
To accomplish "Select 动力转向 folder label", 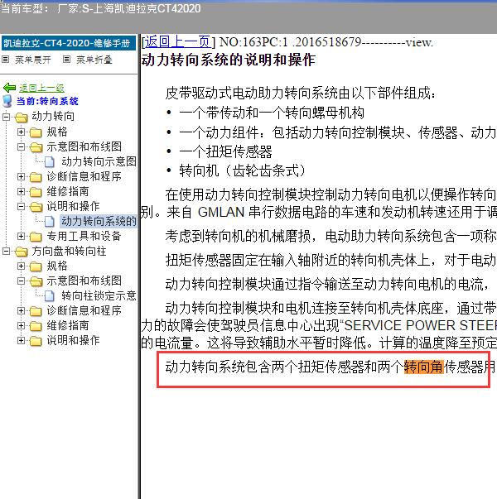I will [x=53, y=117].
